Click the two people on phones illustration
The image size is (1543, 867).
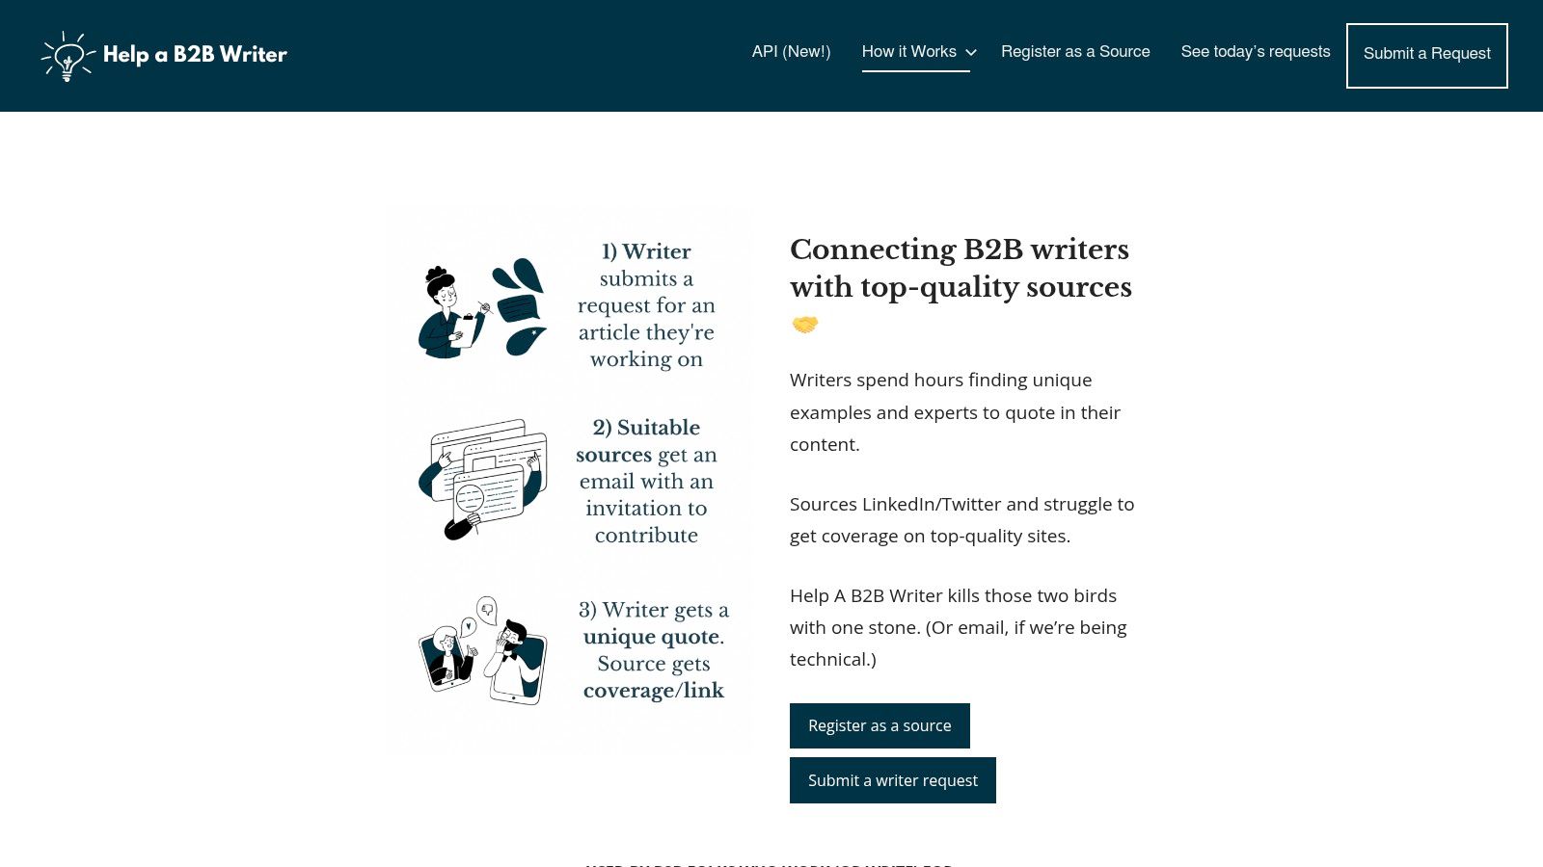pos(482,650)
